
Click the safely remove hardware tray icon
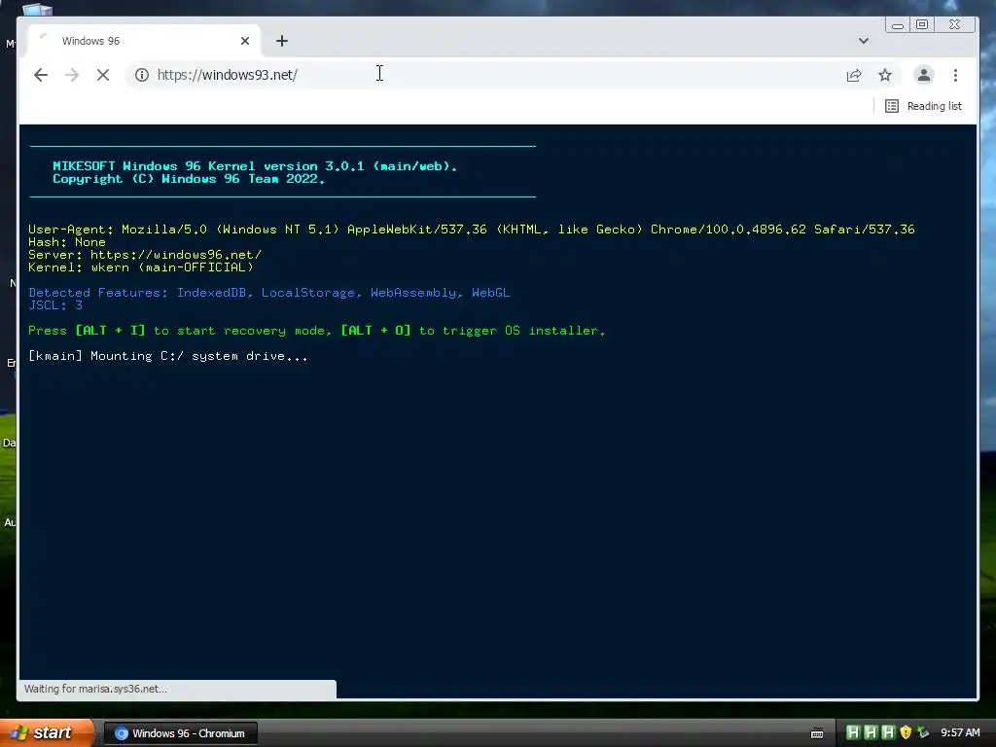click(x=923, y=732)
